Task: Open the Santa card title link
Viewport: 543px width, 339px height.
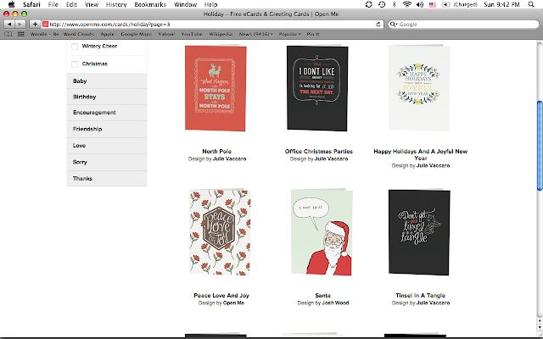Action: [322, 296]
